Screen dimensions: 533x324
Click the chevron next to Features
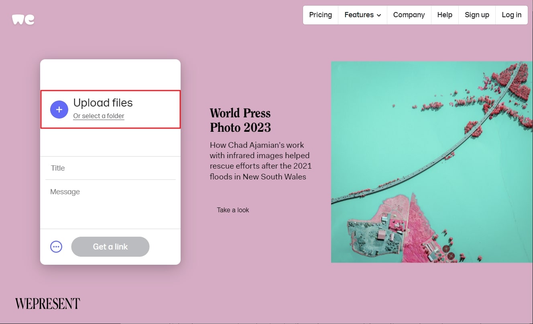click(x=378, y=15)
